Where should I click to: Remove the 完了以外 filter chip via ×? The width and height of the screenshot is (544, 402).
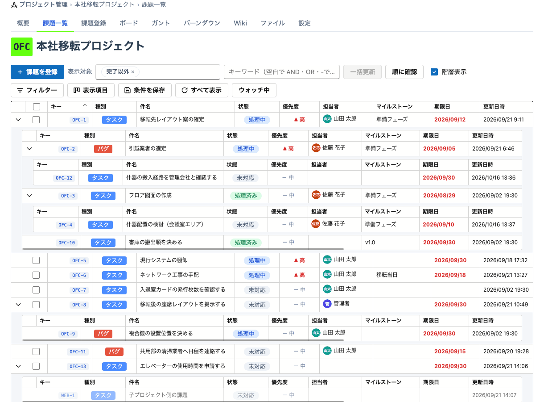(x=132, y=71)
